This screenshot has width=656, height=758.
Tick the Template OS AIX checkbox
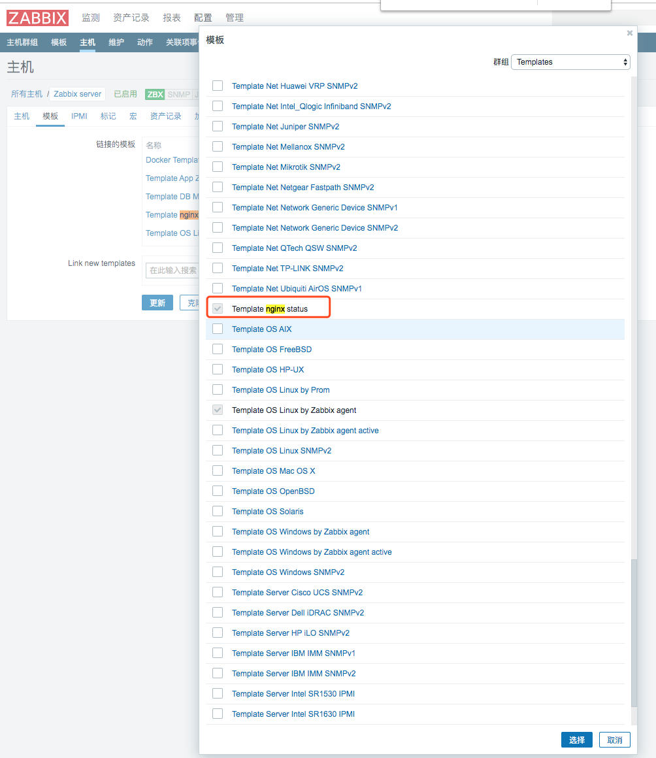(218, 329)
